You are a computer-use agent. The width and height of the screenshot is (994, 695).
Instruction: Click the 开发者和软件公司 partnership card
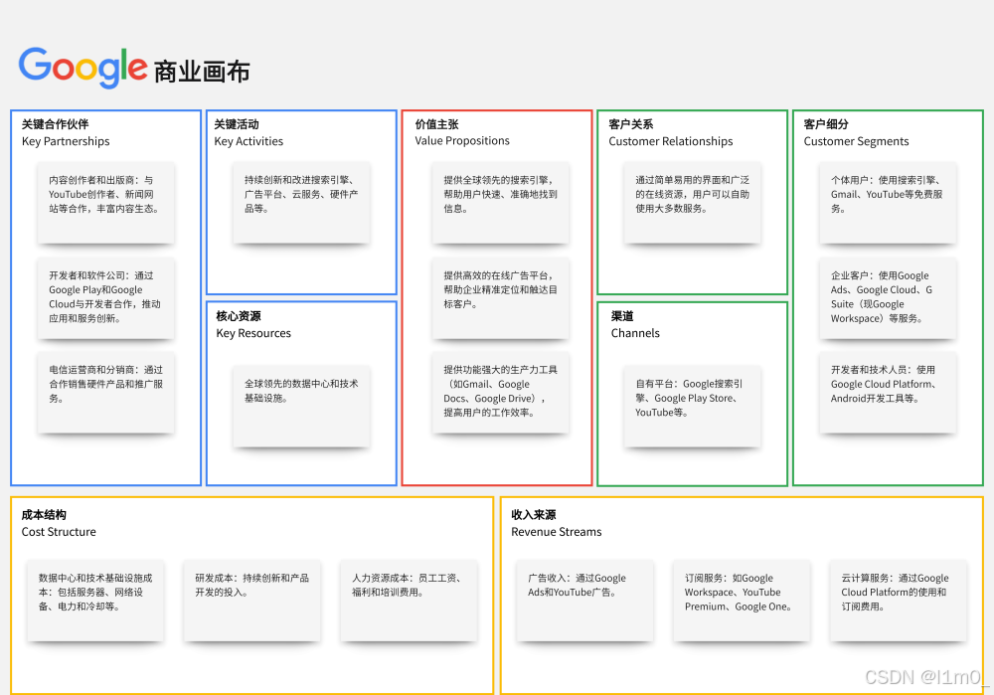106,298
